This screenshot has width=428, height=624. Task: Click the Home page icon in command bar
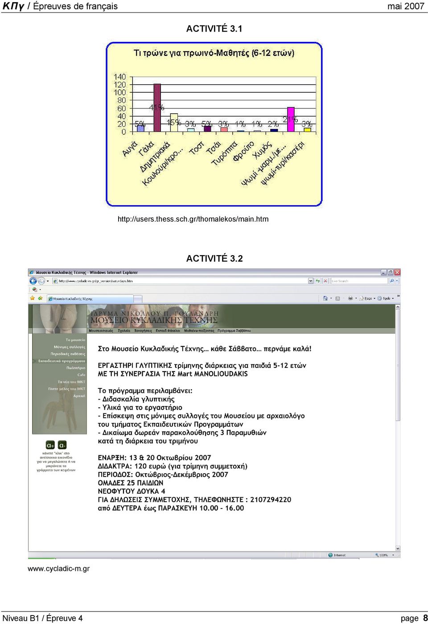click(325, 298)
